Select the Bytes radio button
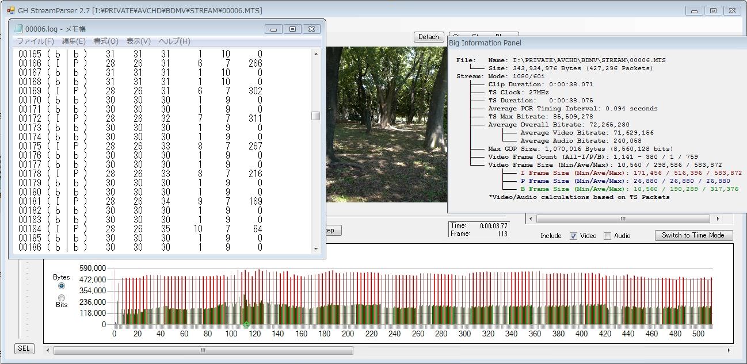This screenshot has height=364, width=747. [x=62, y=286]
